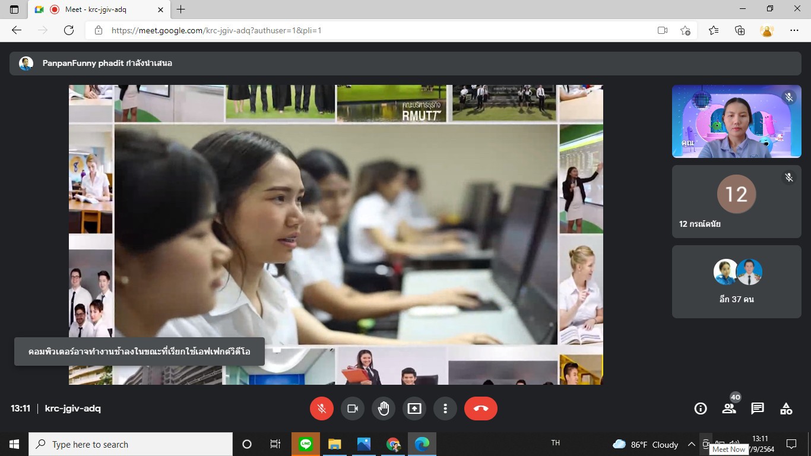Open the weather 86°F Cloudy widget

tap(645, 444)
